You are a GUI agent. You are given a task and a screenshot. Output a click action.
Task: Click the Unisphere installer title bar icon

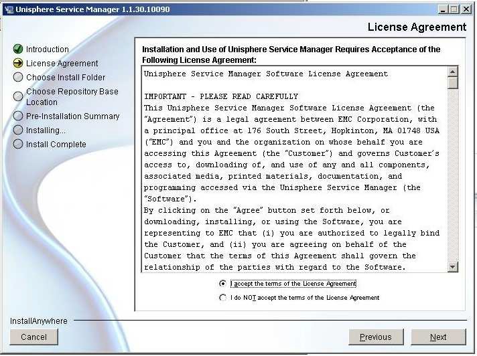(9, 9)
